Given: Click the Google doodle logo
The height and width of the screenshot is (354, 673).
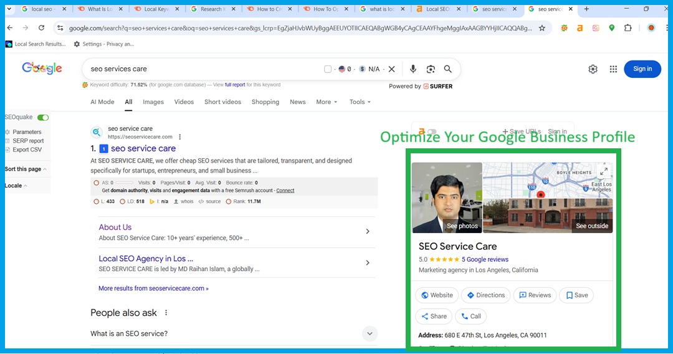Looking at the screenshot, I should click(42, 68).
